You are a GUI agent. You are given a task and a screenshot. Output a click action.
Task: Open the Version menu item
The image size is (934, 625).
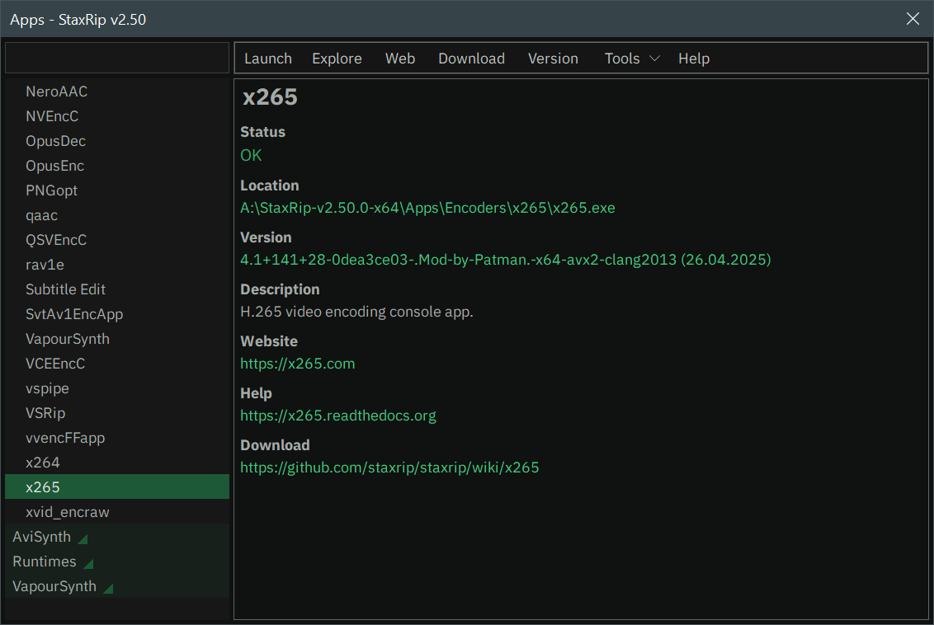click(x=553, y=59)
